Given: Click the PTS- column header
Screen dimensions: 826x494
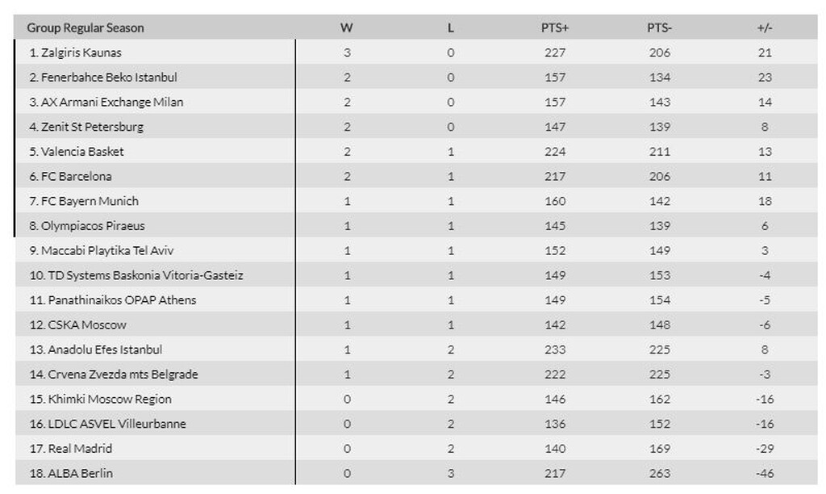Looking at the screenshot, I should pos(659,27).
